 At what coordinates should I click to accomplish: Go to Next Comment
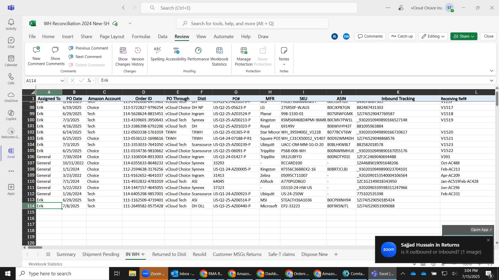pyautogui.click(x=85, y=57)
